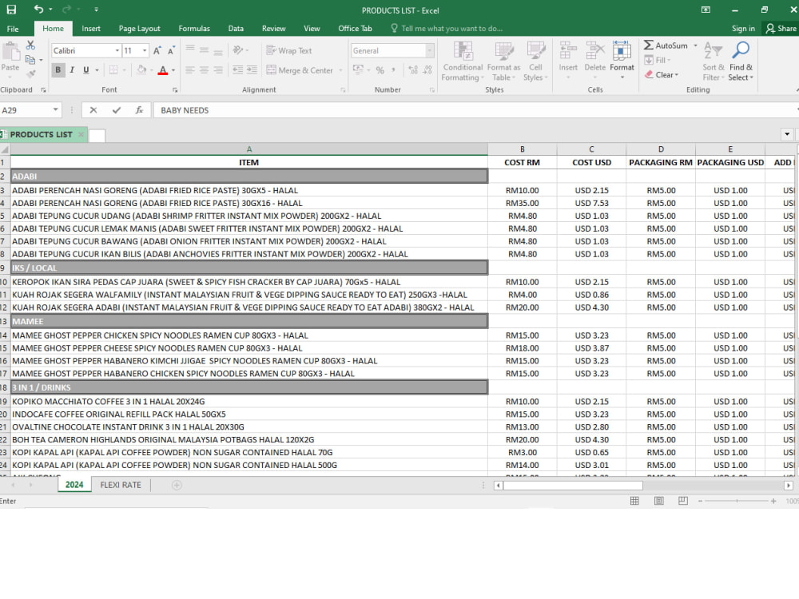Click the Increase Indent icon
This screenshot has height=599, width=799.
(252, 69)
